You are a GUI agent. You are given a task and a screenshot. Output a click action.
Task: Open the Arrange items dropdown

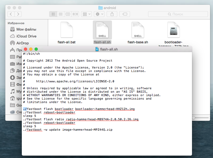click(86, 14)
